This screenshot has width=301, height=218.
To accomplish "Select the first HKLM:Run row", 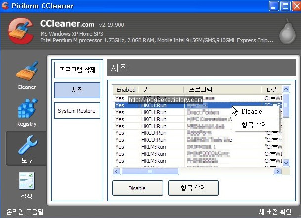I will tap(197, 147).
